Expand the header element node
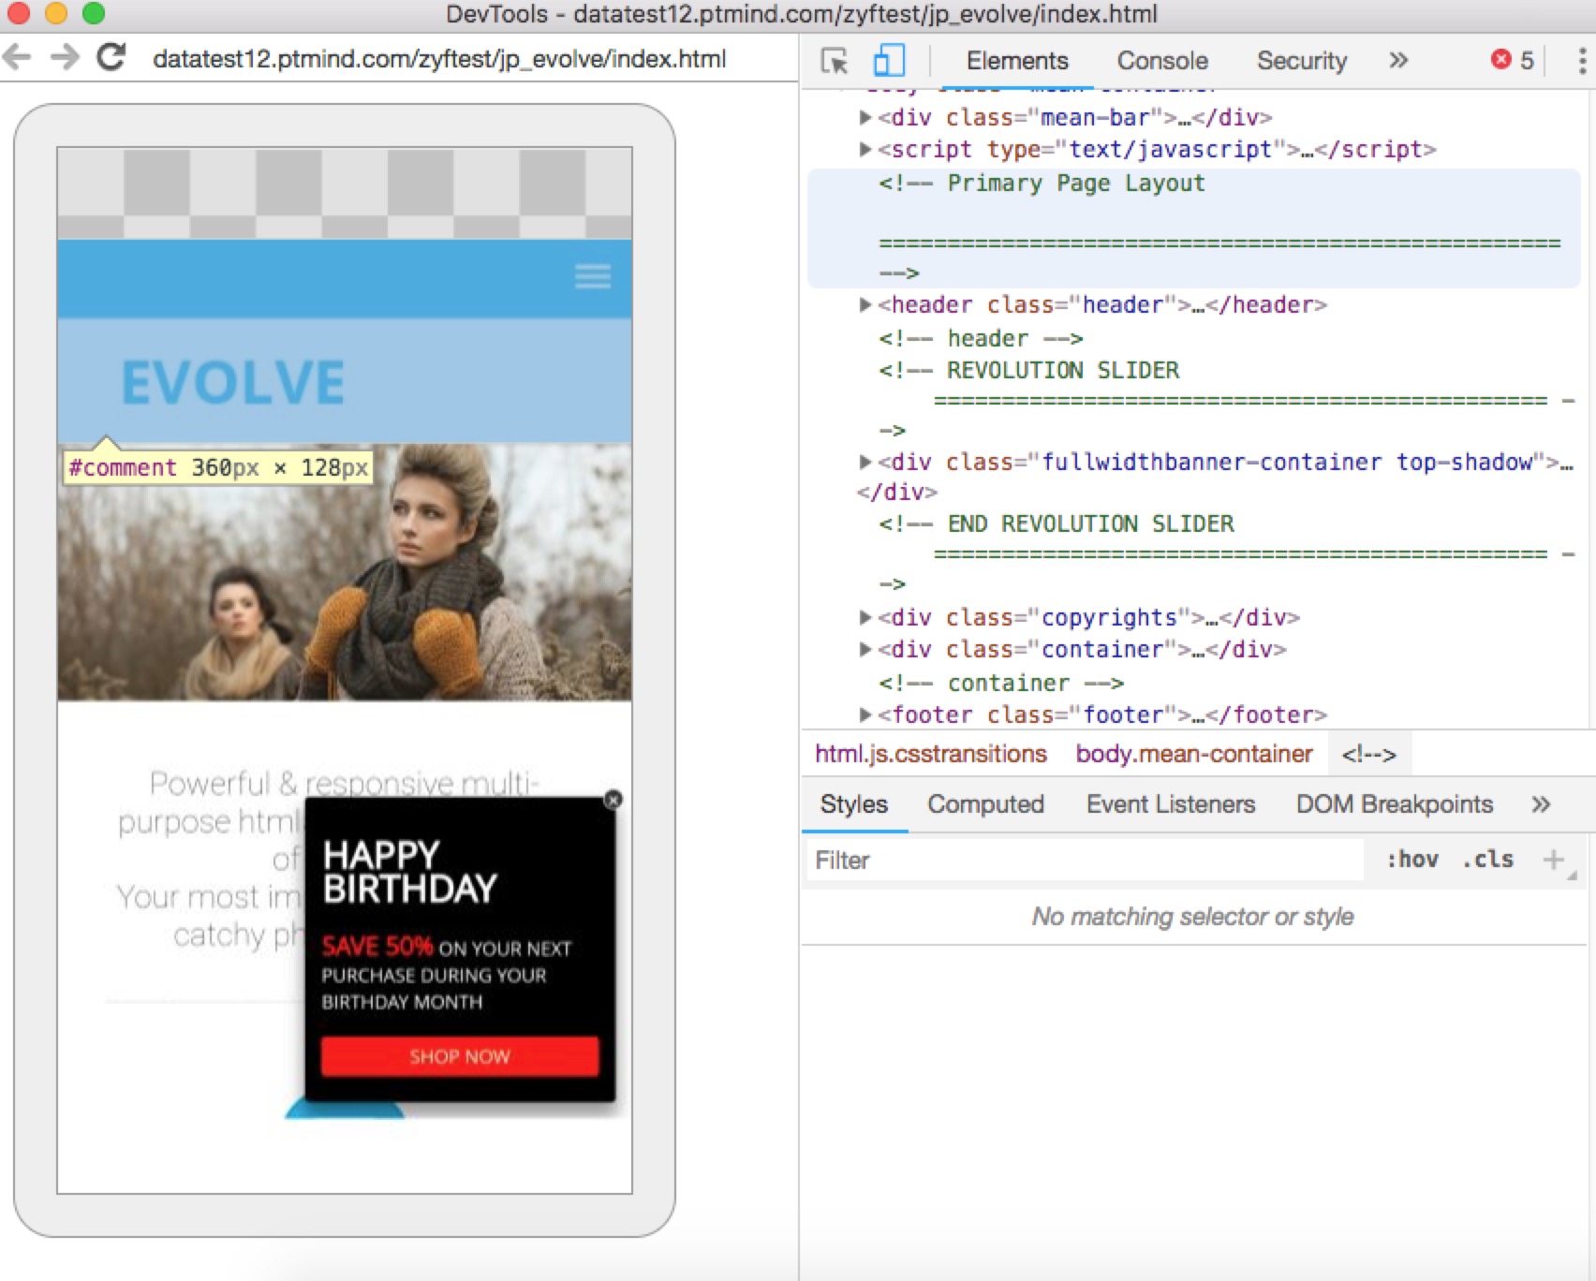Viewport: 1596px width, 1281px height. tap(865, 304)
